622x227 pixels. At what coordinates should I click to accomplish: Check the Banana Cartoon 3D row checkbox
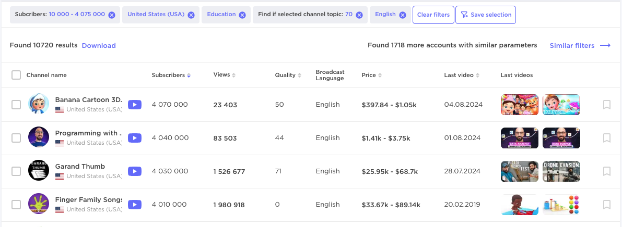tap(16, 105)
